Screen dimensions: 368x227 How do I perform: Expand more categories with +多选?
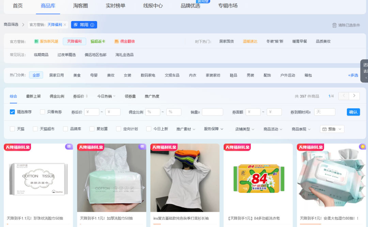[x=353, y=75]
